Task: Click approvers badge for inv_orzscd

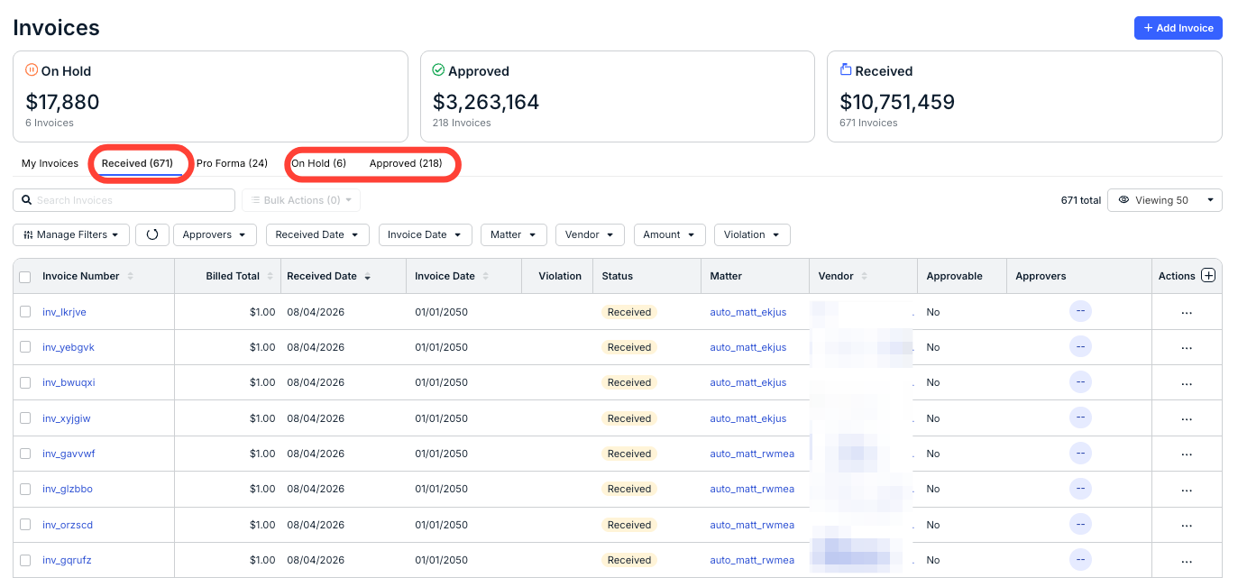Action: tap(1080, 524)
